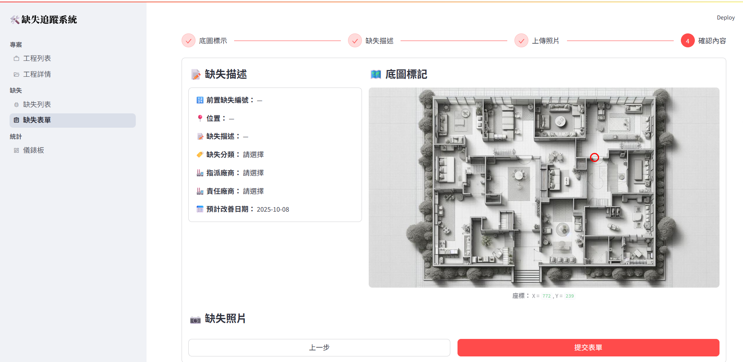Click the dashboard grid icon beside 儀錶板
Viewport: 743px width, 362px height.
[x=16, y=150]
